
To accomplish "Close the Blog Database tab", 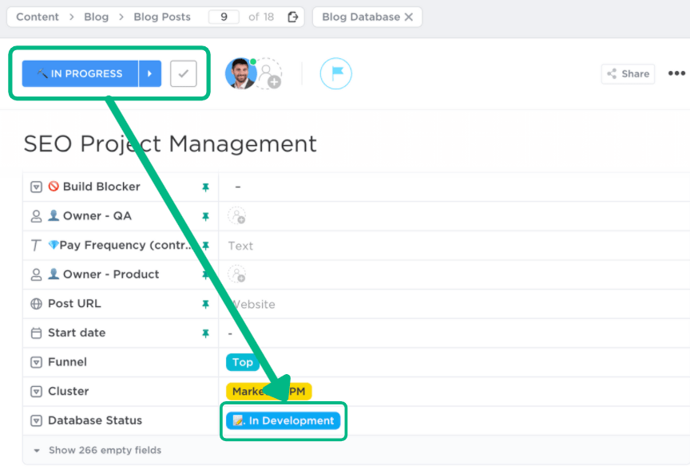I will (409, 17).
